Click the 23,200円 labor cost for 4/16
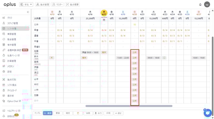This screenshot has width=214, height=119. click(90, 18)
